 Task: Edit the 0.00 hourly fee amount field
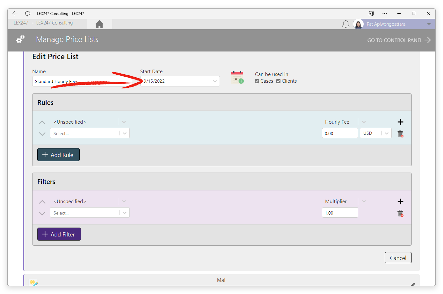tap(340, 133)
